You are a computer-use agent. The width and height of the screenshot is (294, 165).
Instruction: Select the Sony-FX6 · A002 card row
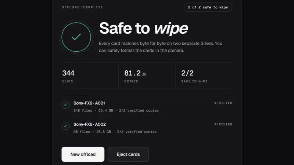[x=147, y=128]
